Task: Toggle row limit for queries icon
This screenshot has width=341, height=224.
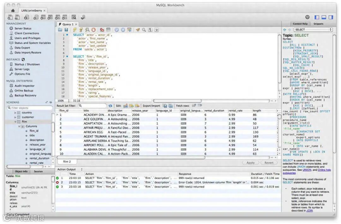Action: tap(108, 30)
